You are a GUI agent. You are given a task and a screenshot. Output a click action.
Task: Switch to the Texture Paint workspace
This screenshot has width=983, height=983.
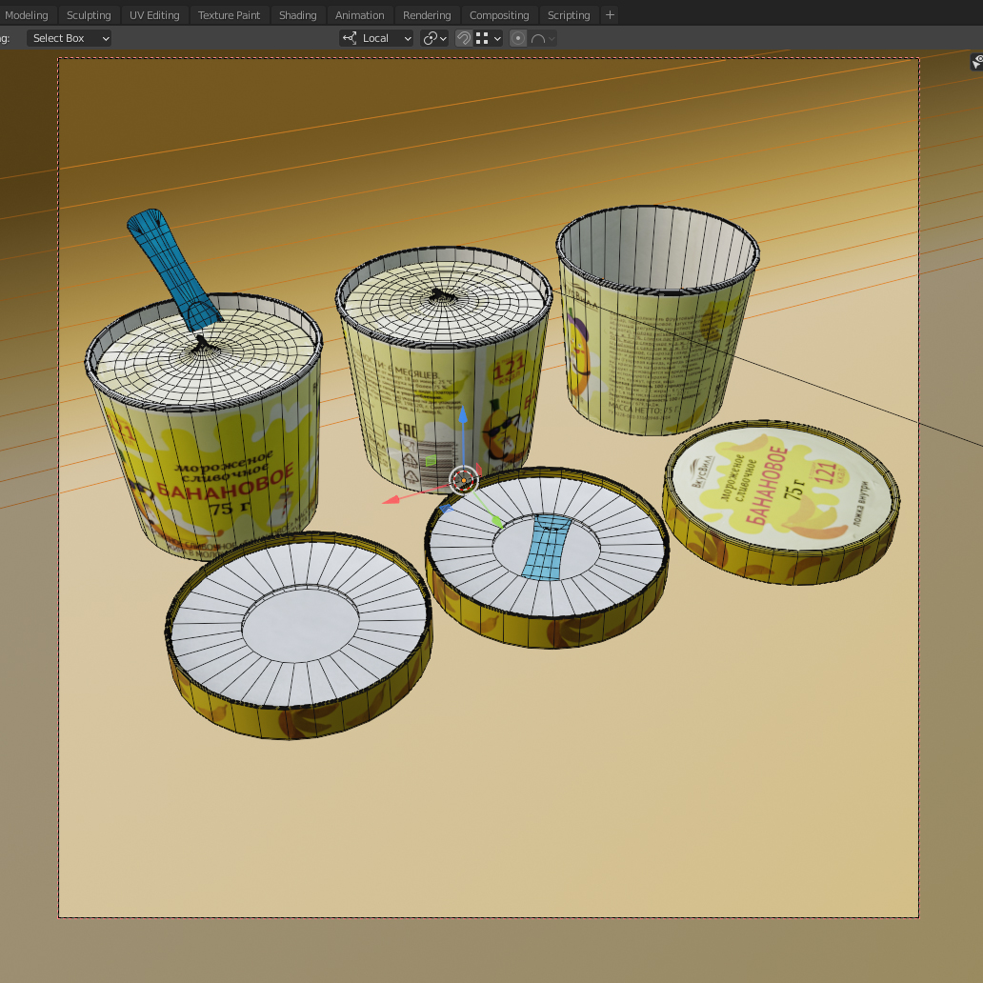229,15
